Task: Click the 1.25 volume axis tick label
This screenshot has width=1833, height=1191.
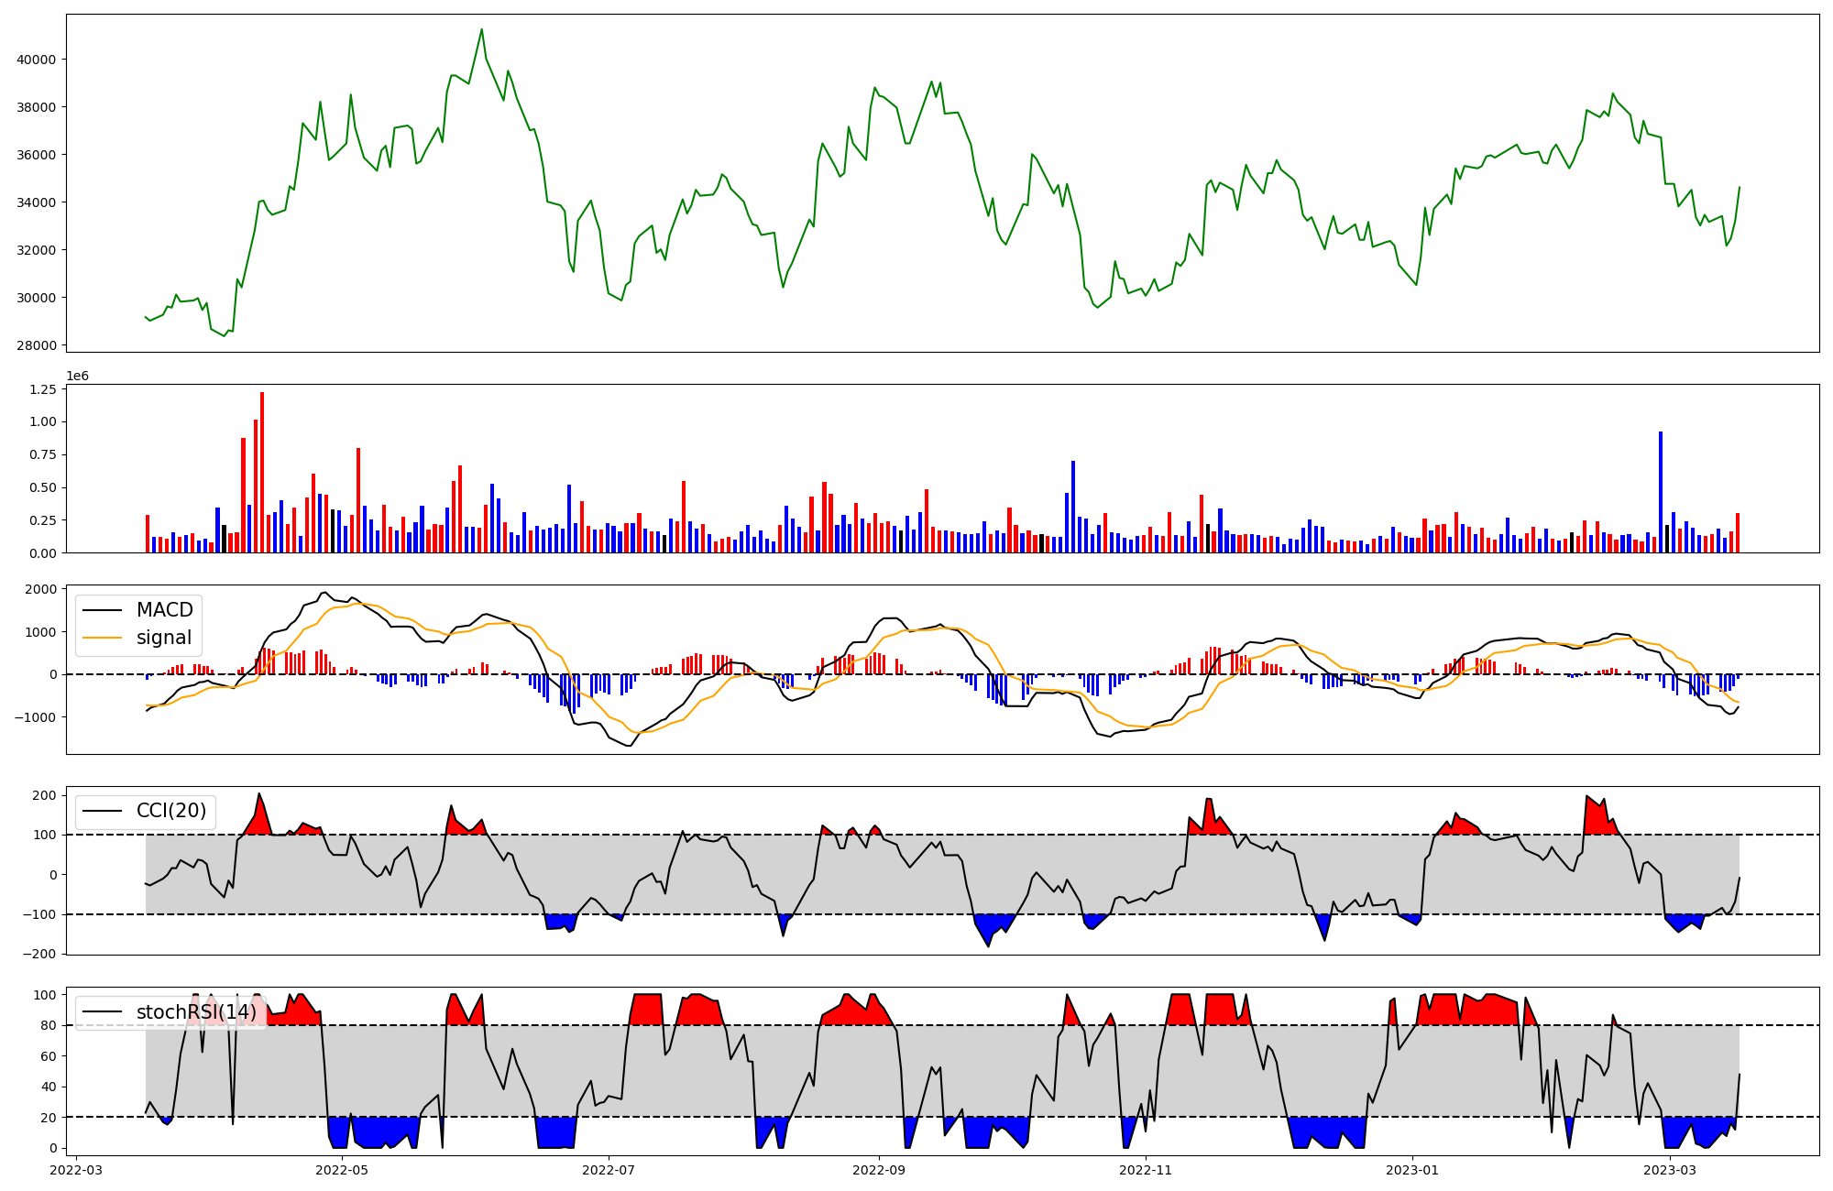Action: pyautogui.click(x=43, y=389)
